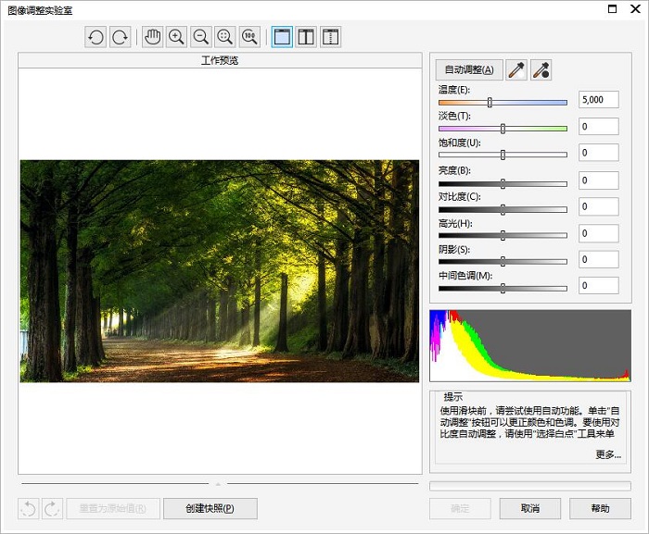Click the Zoom in magnifier icon
Viewport: 649px width, 534px height.
click(177, 37)
